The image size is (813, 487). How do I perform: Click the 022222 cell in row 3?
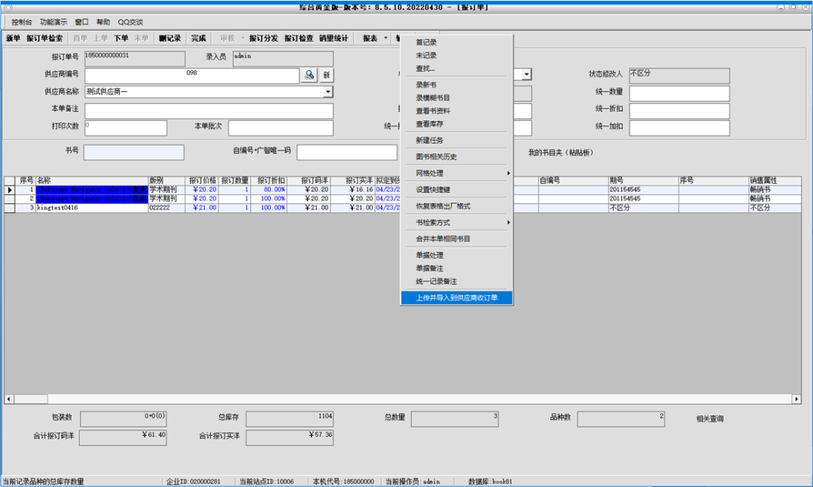click(166, 208)
